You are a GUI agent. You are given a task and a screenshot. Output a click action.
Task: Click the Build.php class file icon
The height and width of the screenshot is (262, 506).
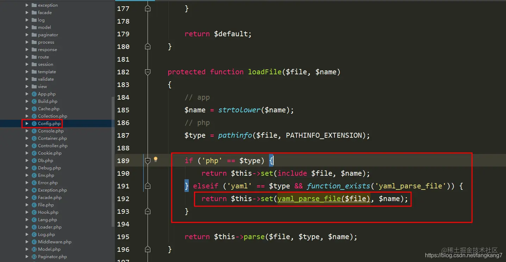click(x=34, y=101)
